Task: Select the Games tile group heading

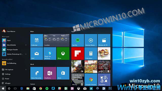Action: coord(33,84)
